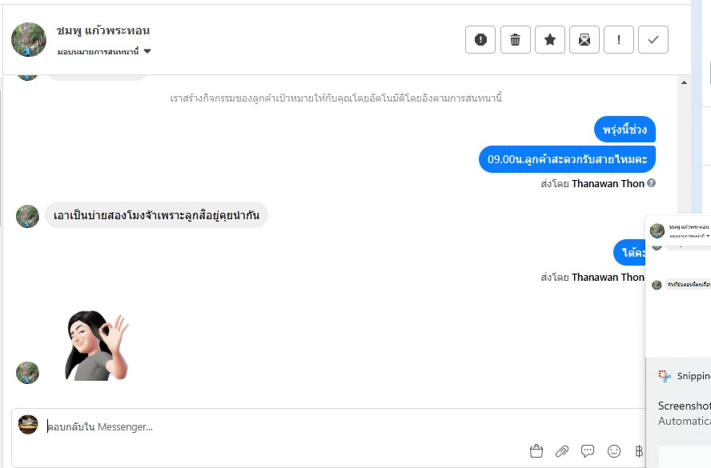Image resolution: width=711 pixels, height=468 pixels.
Task: Click scroll-up arrow of the chat scrollbar
Action: 684,82
